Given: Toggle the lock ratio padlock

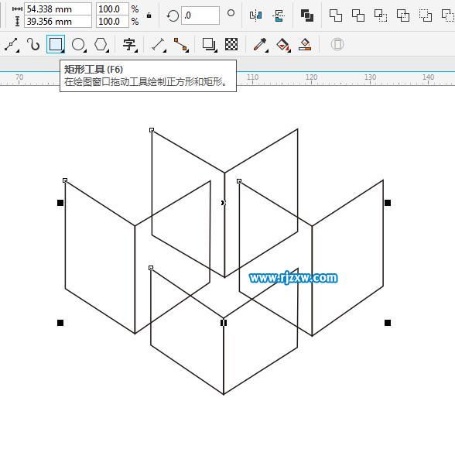Looking at the screenshot, I should click(149, 15).
